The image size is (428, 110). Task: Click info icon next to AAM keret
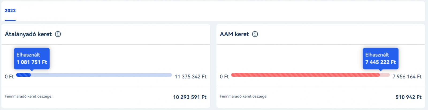click(255, 34)
